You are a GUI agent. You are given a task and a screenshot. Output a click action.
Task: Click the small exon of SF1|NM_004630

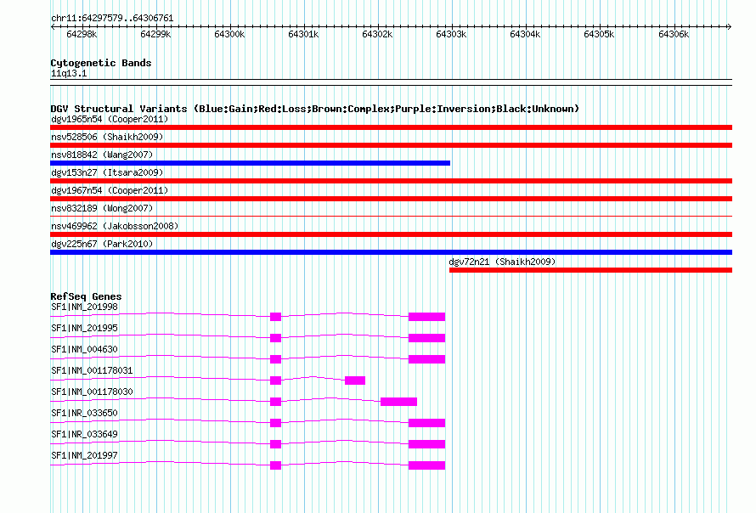pos(275,359)
